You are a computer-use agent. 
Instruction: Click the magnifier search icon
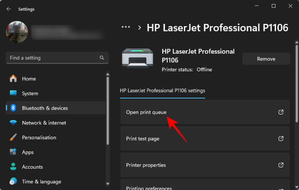pos(102,58)
